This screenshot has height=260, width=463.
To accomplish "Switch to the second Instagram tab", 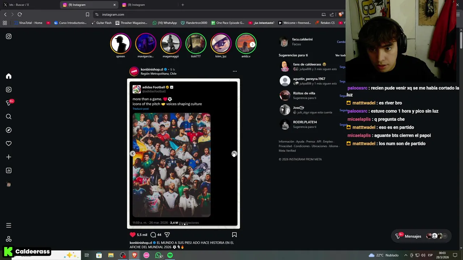I will (148, 5).
